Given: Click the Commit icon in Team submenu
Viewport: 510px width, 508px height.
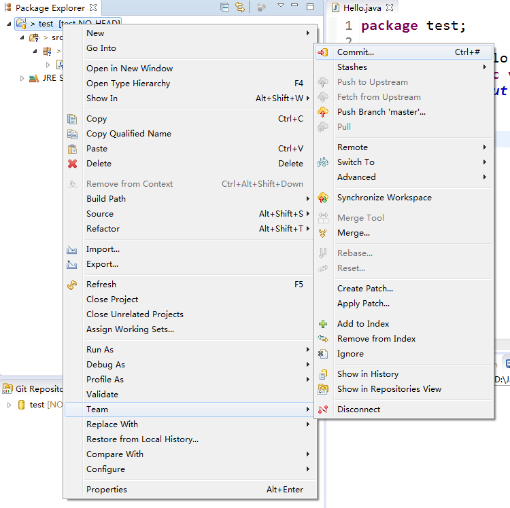Looking at the screenshot, I should [324, 52].
